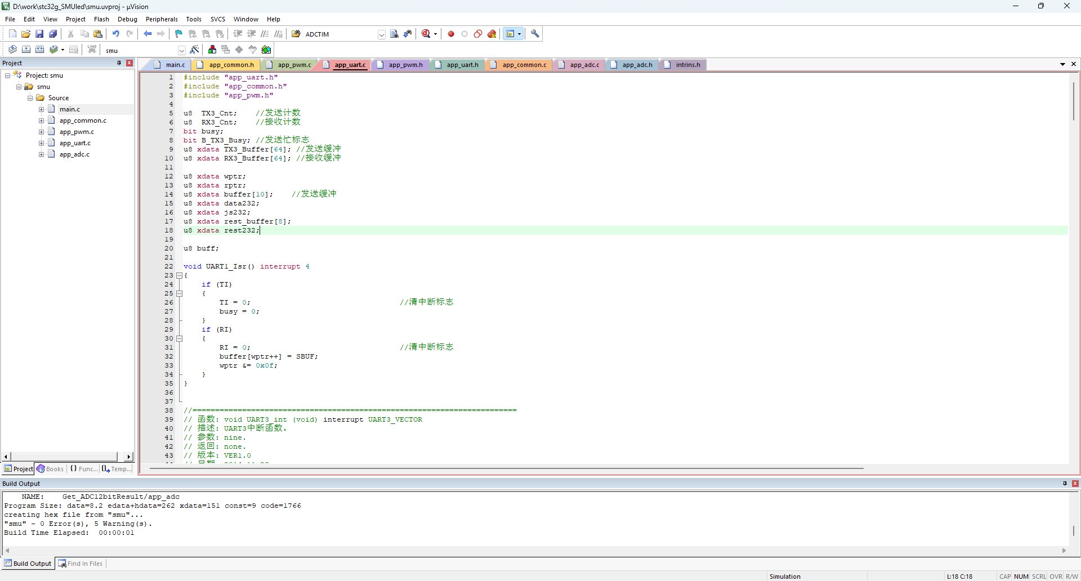Screen dimensions: 1081x581
Task: Select app_pwm.c in project tree
Action: coord(77,132)
